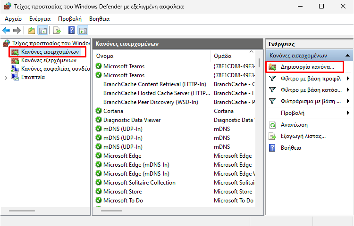Image resolution: width=354 pixels, height=226 pixels.
Task: Click the Εποπτεία monitor icon
Action: (15, 77)
